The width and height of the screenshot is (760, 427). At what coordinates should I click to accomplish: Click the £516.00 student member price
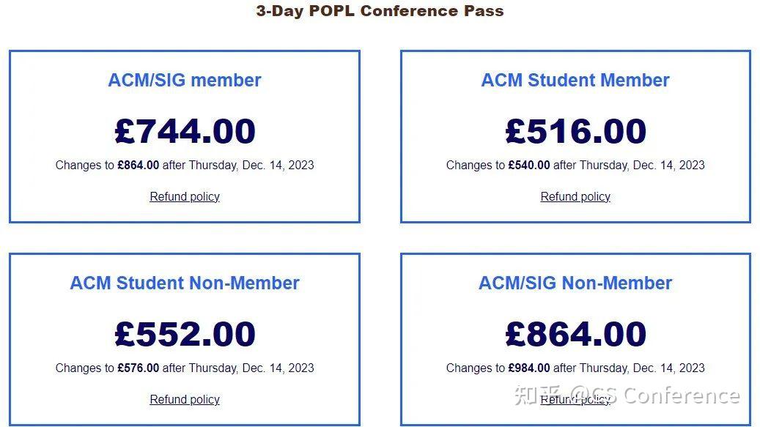pyautogui.click(x=575, y=130)
